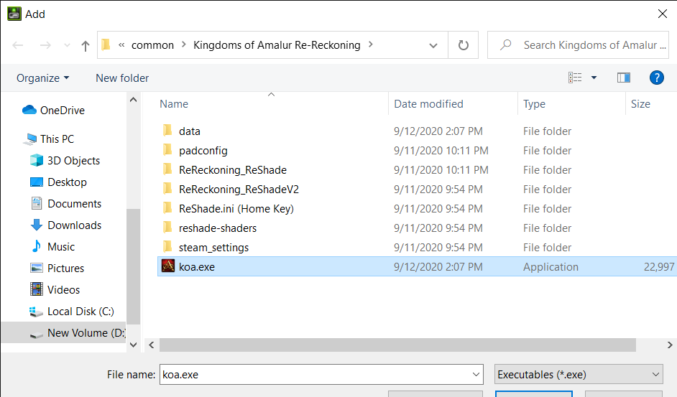Open Help with the question mark icon
Screen dimensions: 677x397
coord(656,78)
